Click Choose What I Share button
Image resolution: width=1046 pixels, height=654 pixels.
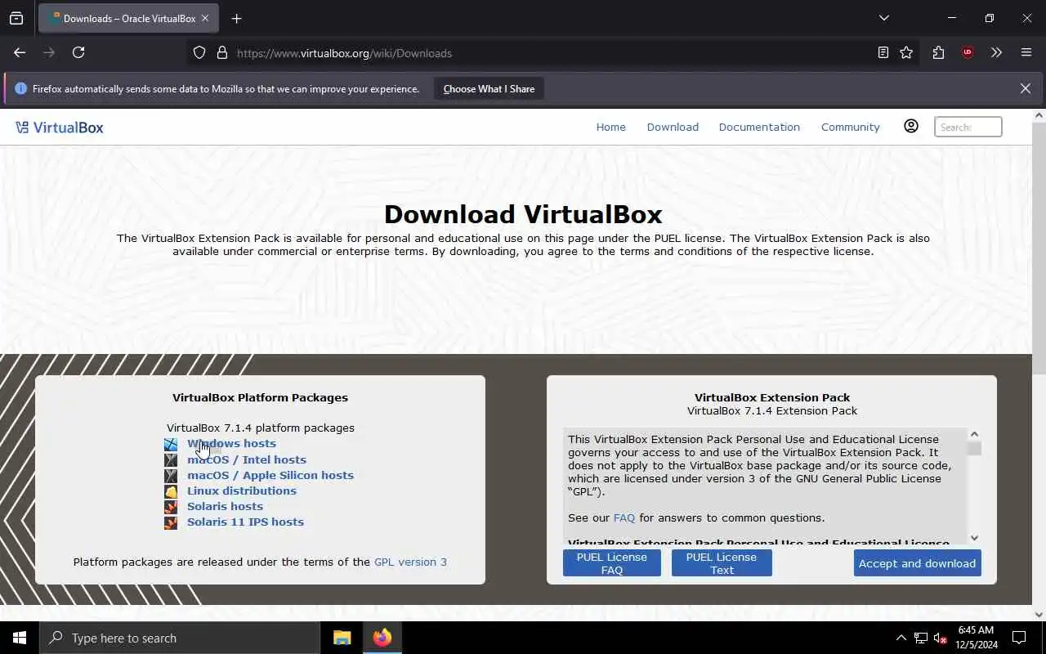coord(489,89)
